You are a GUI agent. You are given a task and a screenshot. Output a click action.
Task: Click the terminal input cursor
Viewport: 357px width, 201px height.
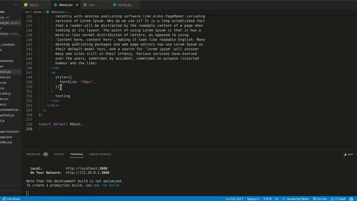(27, 194)
